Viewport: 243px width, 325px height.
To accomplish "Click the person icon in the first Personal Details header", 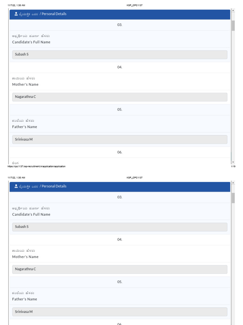I will click(x=16, y=14).
